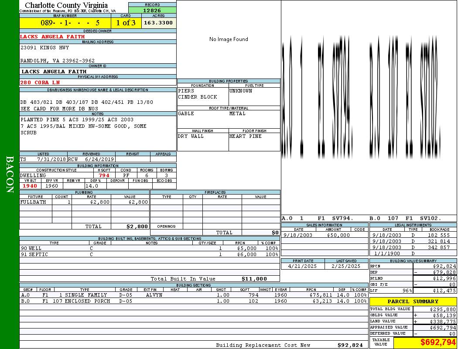458x349 pixels.
Task: Click the yellow PARCEL SUMMARY header
Action: (413, 301)
